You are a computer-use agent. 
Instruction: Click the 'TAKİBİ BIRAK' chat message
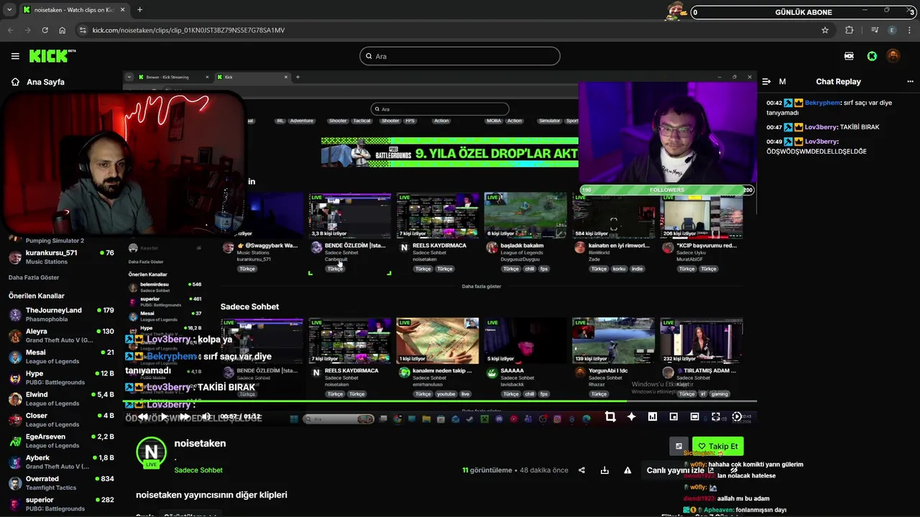pyautogui.click(x=860, y=127)
